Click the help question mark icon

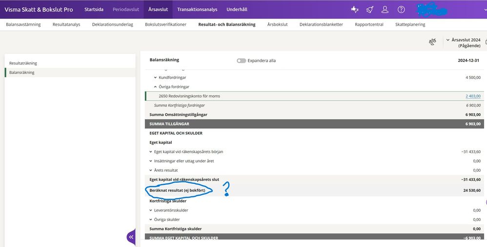pyautogui.click(x=401, y=10)
